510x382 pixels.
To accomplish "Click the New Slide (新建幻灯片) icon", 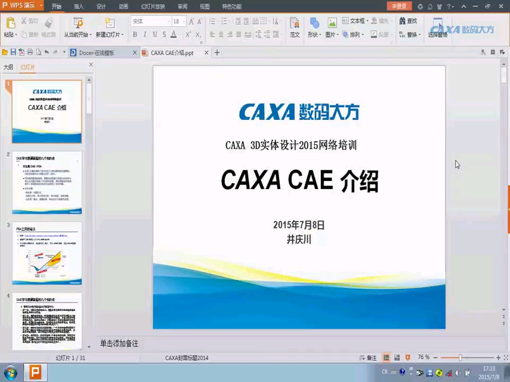I will [x=109, y=23].
